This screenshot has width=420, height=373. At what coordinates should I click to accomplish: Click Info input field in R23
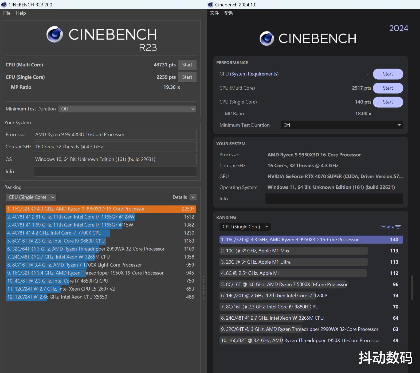tap(115, 172)
